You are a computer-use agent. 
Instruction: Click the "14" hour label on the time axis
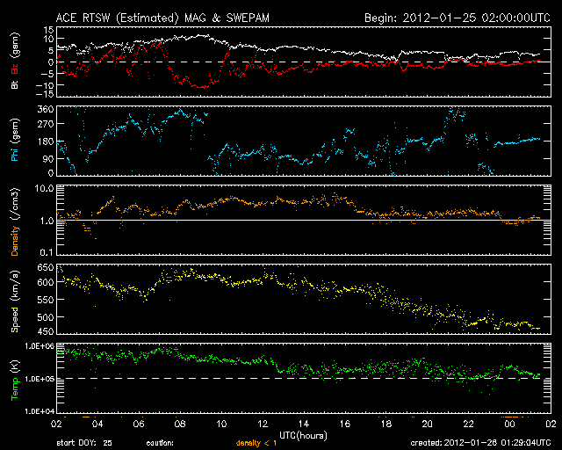(x=304, y=425)
